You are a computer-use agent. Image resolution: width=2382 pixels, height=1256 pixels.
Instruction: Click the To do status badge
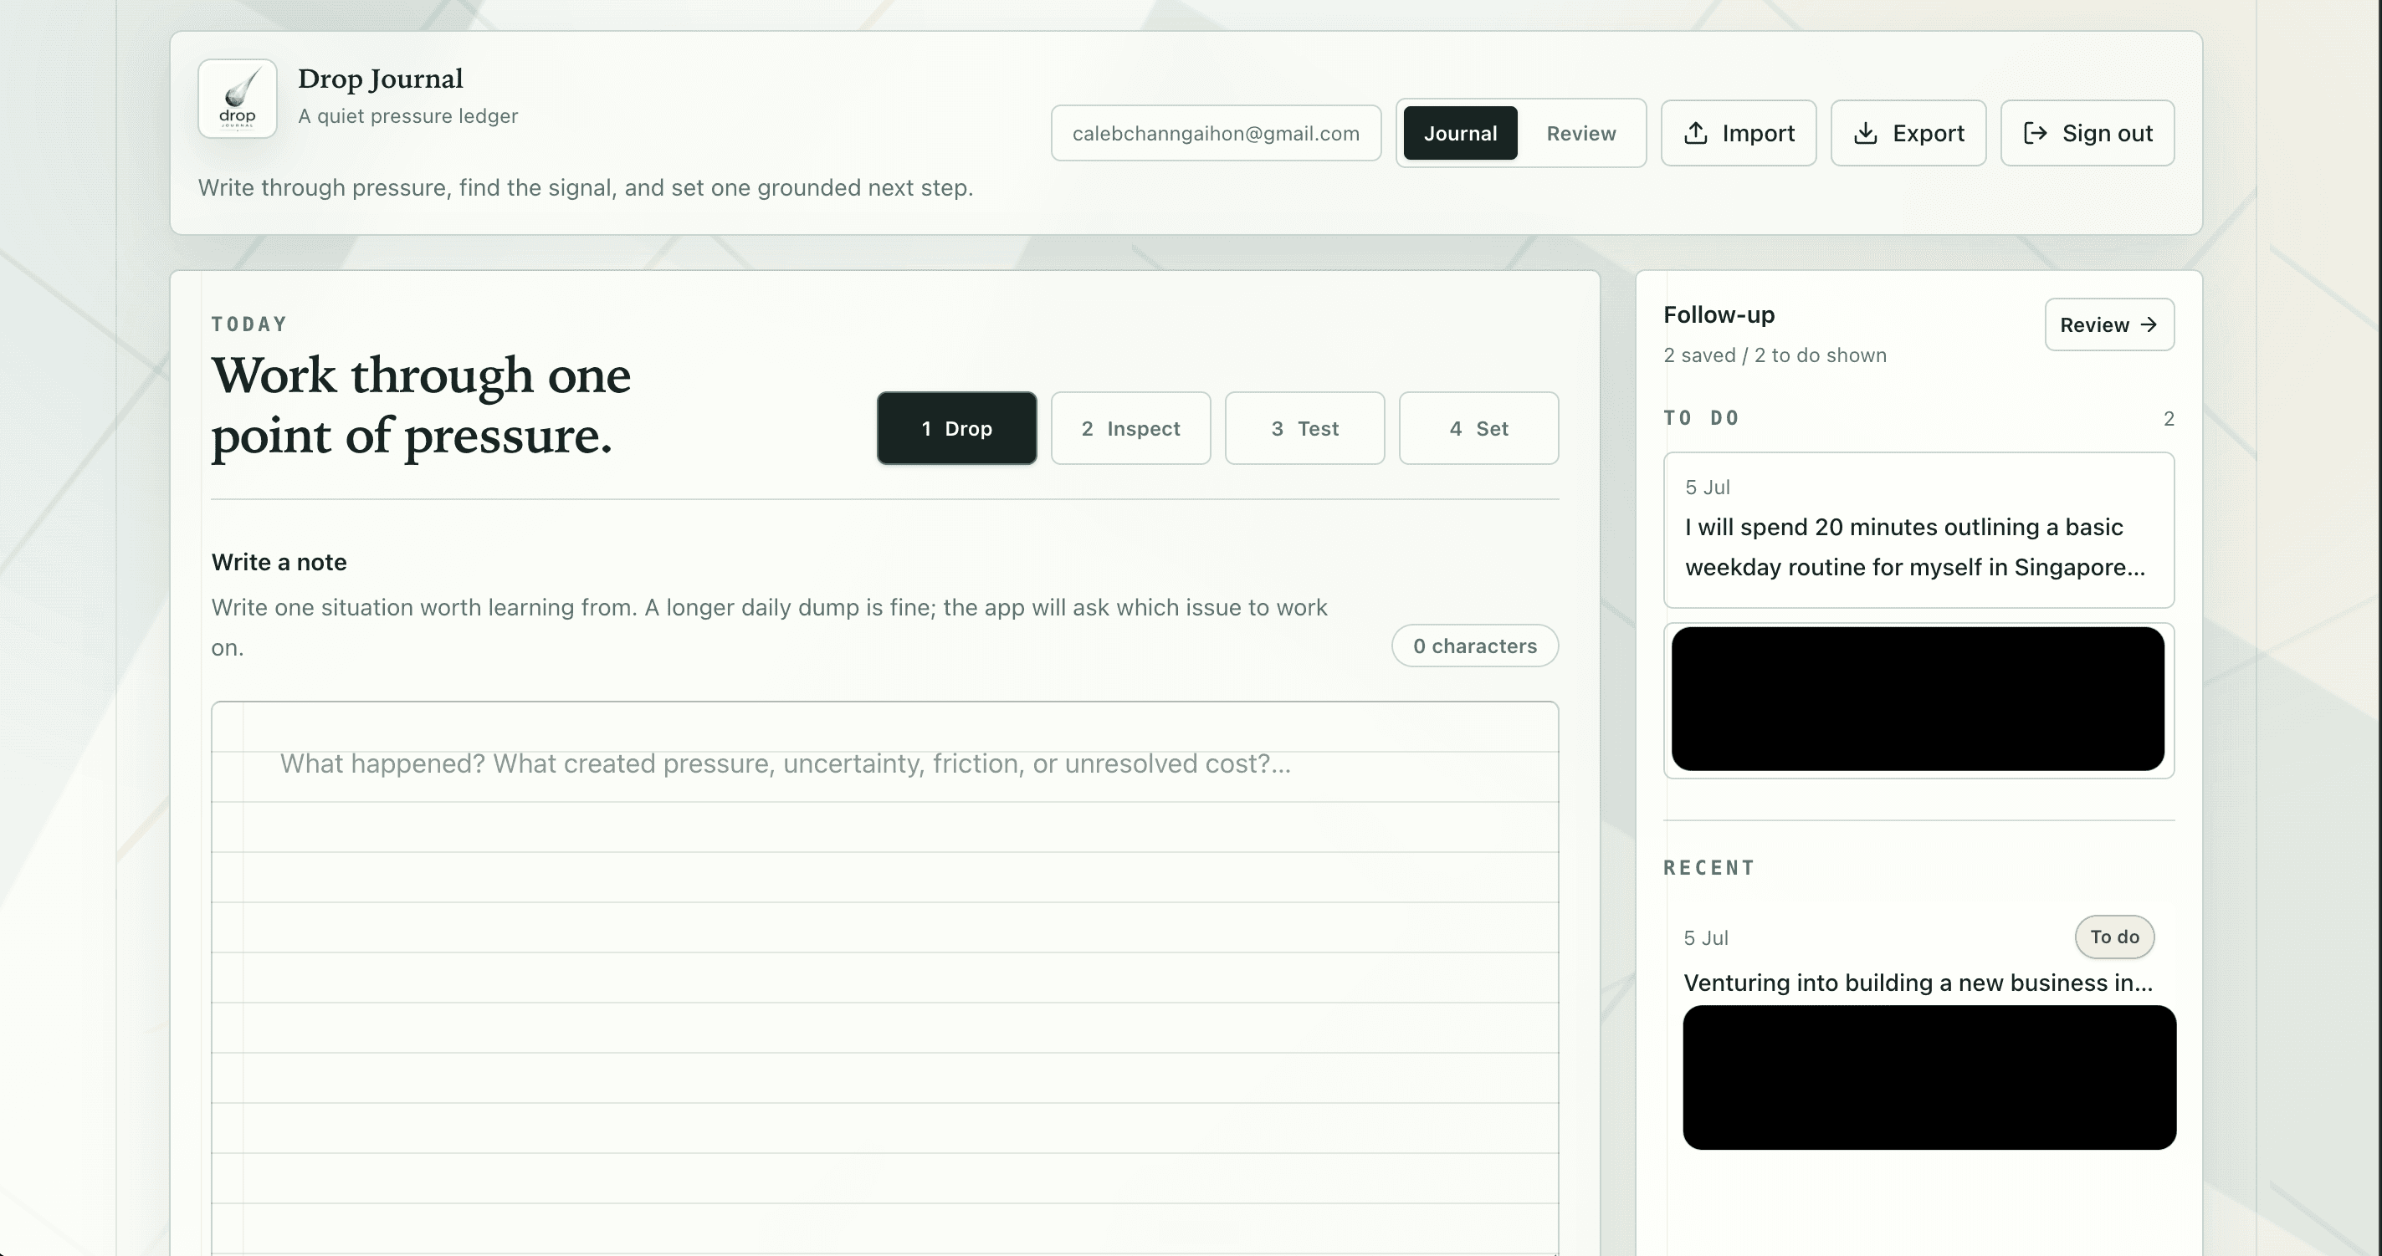pyautogui.click(x=2115, y=937)
